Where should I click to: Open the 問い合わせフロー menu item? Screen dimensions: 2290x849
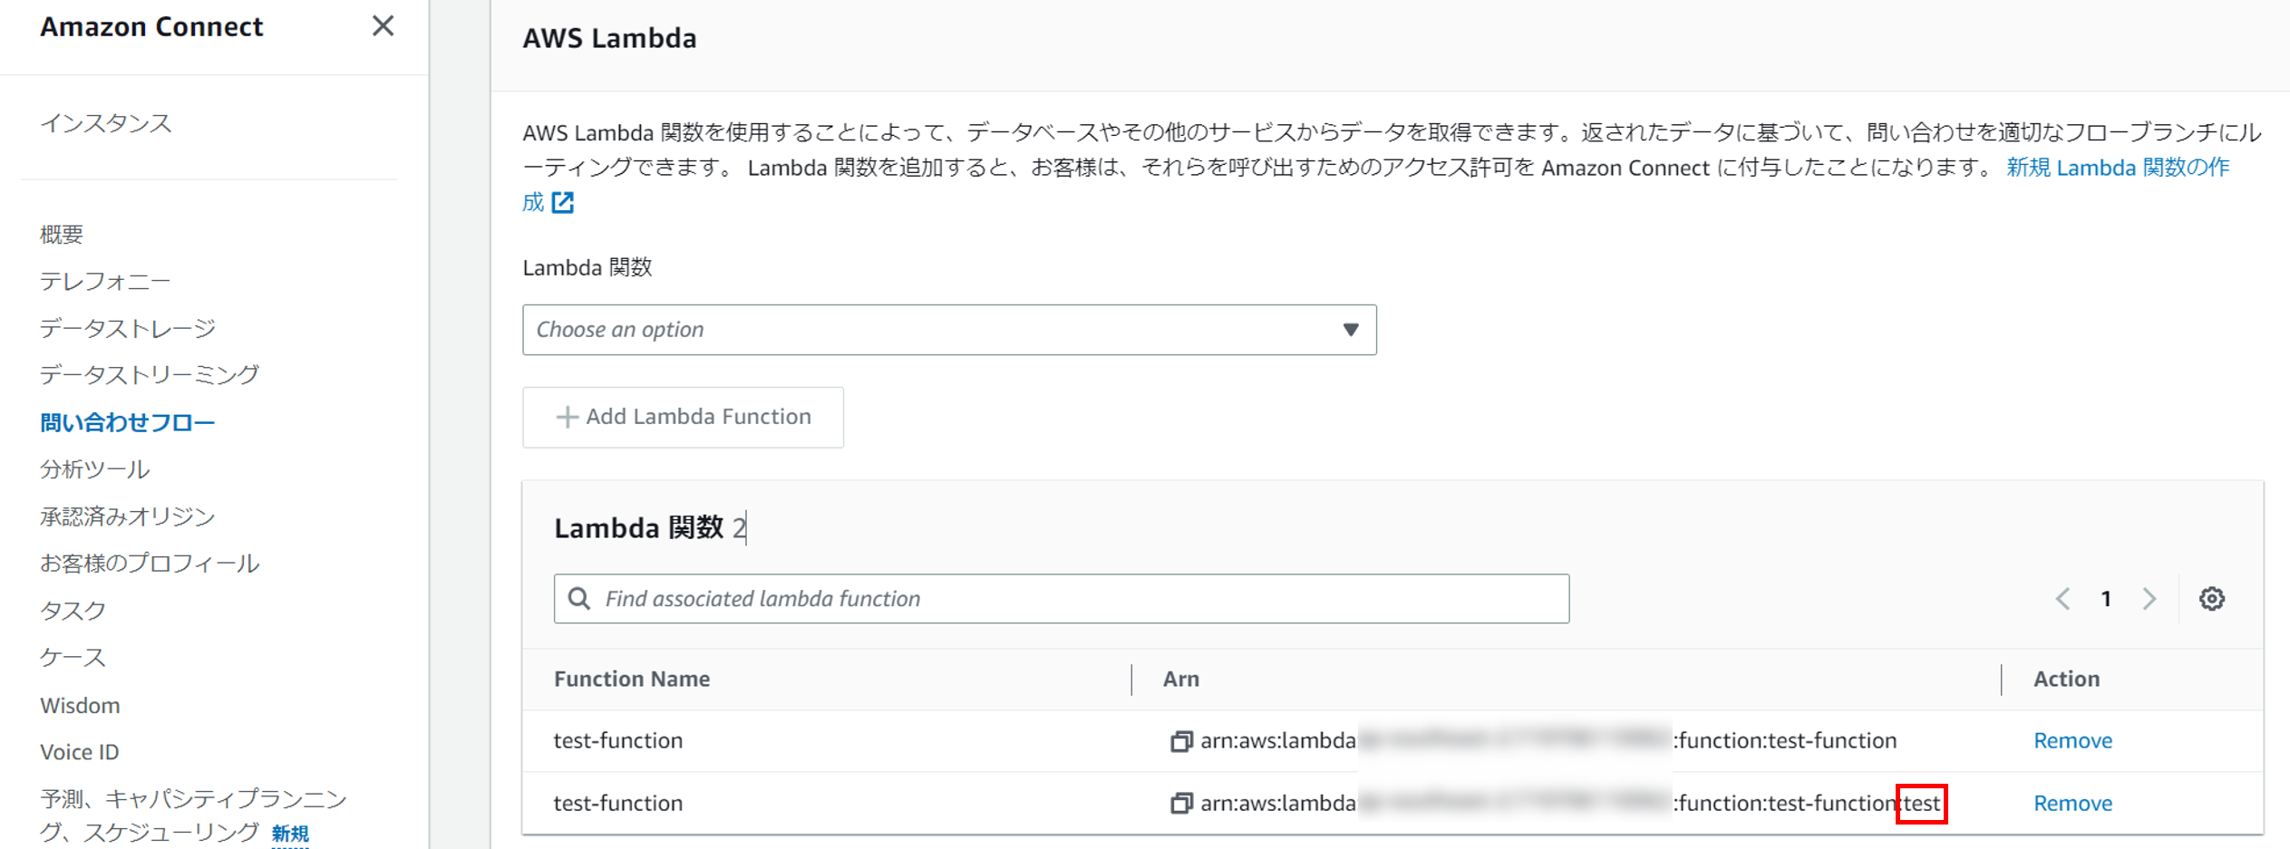point(127,422)
